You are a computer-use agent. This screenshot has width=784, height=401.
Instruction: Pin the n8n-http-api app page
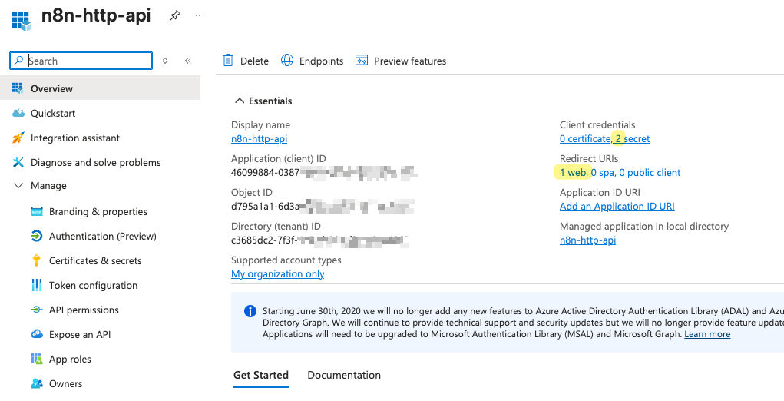[x=175, y=15]
